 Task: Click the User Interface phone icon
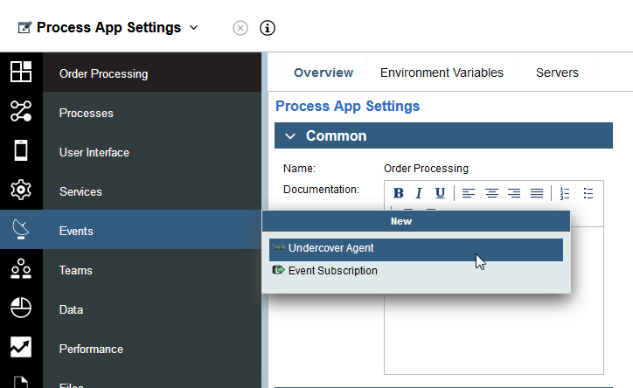(x=21, y=151)
